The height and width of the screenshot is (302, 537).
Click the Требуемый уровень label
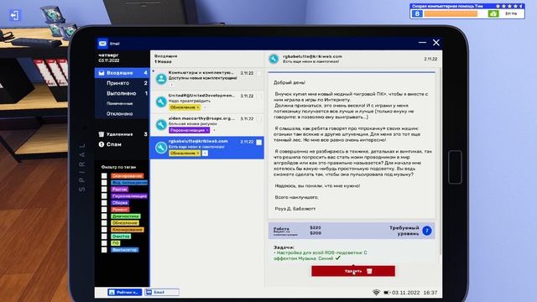pos(404,231)
